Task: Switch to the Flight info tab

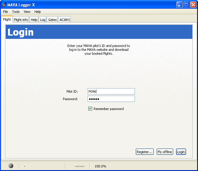Action: 21,20
